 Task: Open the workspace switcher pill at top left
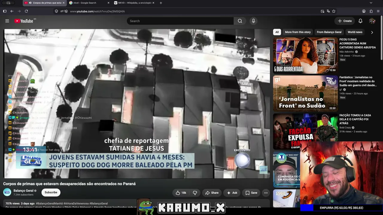tap(8, 3)
